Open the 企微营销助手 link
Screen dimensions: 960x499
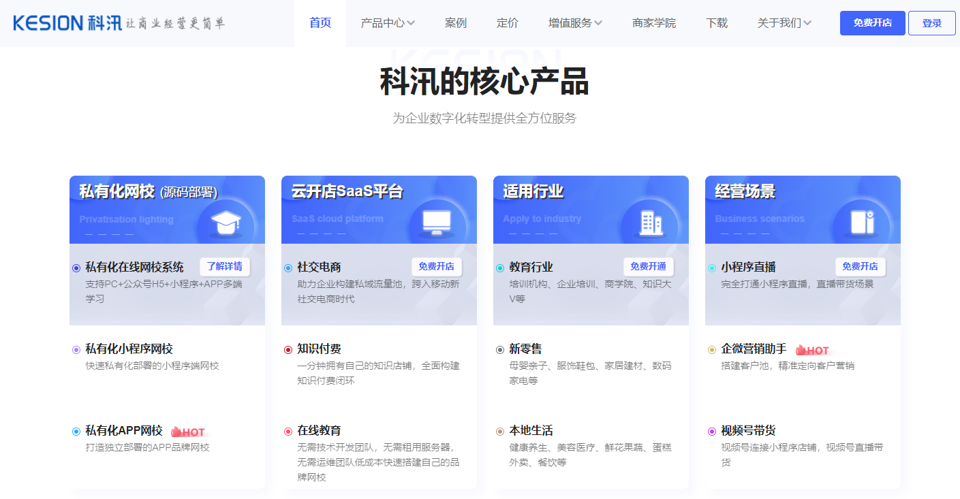pos(754,349)
